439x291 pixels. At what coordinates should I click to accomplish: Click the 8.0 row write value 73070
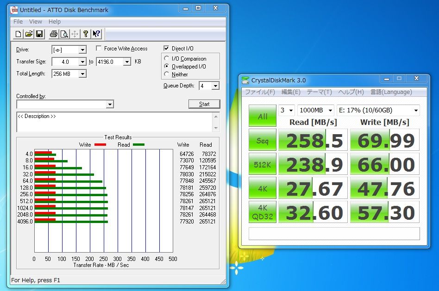point(187,161)
